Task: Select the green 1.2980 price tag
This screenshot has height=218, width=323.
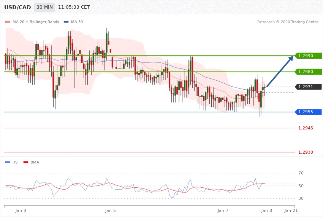Action: pyautogui.click(x=308, y=72)
